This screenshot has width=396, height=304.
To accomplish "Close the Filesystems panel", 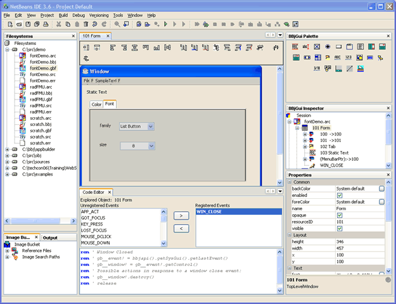I will tap(73, 36).
